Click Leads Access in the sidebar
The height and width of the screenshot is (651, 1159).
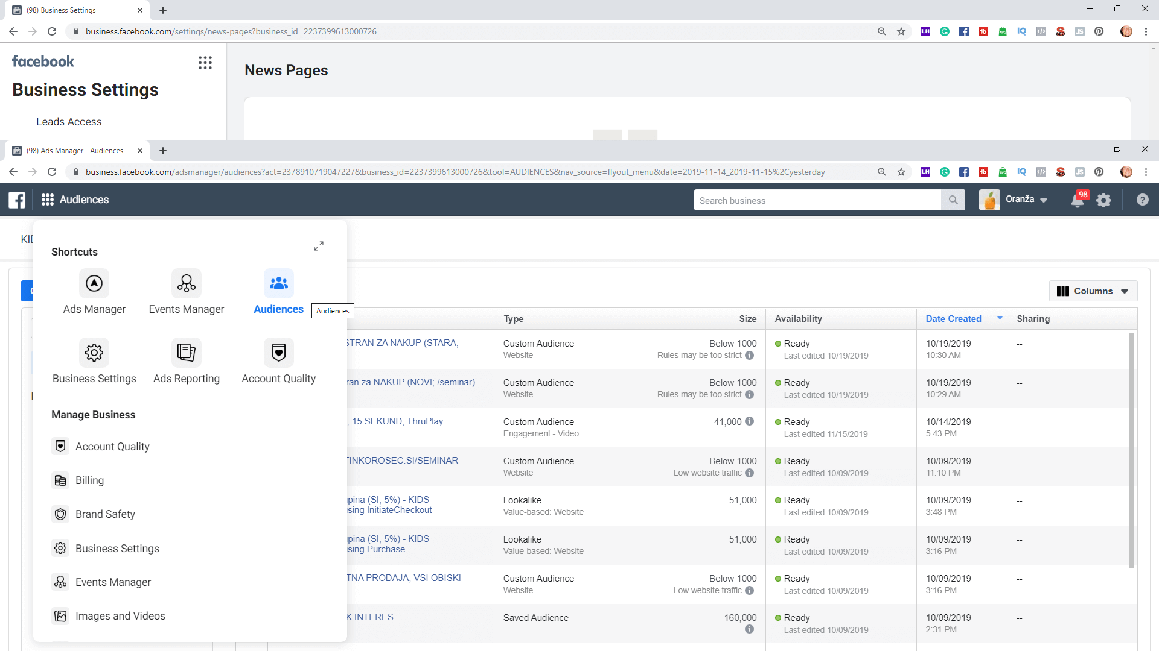[x=69, y=122]
